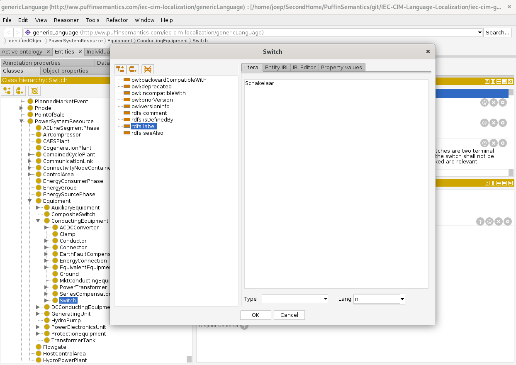This screenshot has height=365, width=516.
Task: Switch to the IRI Editor tab
Action: pyautogui.click(x=304, y=67)
